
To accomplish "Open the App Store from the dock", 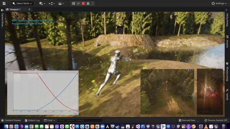I will (x=77, y=126).
